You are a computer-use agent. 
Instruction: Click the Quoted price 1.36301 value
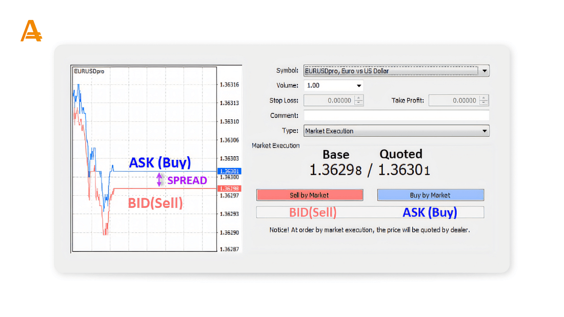point(404,170)
